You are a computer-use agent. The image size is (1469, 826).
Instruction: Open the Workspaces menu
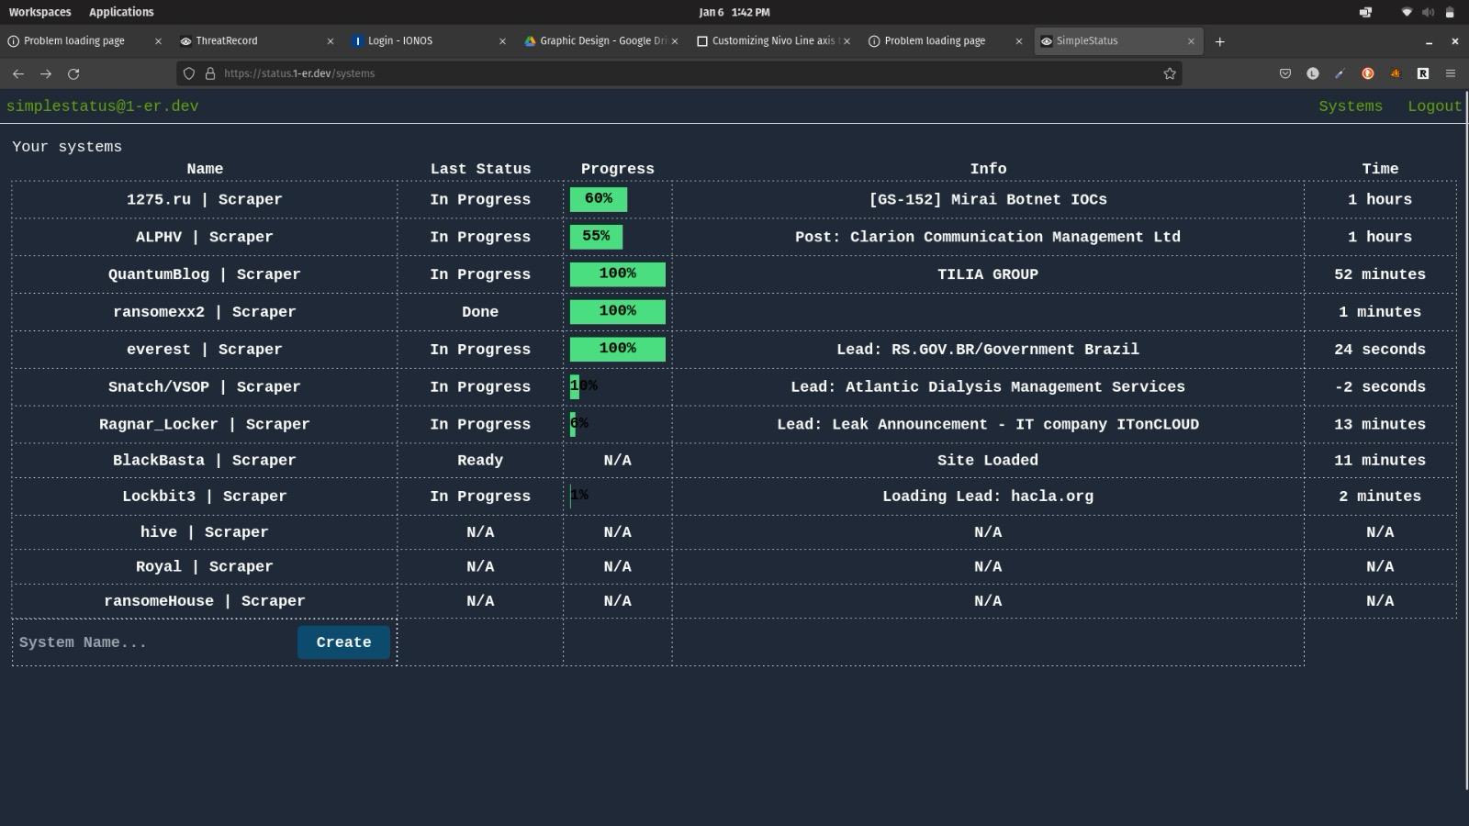[x=39, y=12]
